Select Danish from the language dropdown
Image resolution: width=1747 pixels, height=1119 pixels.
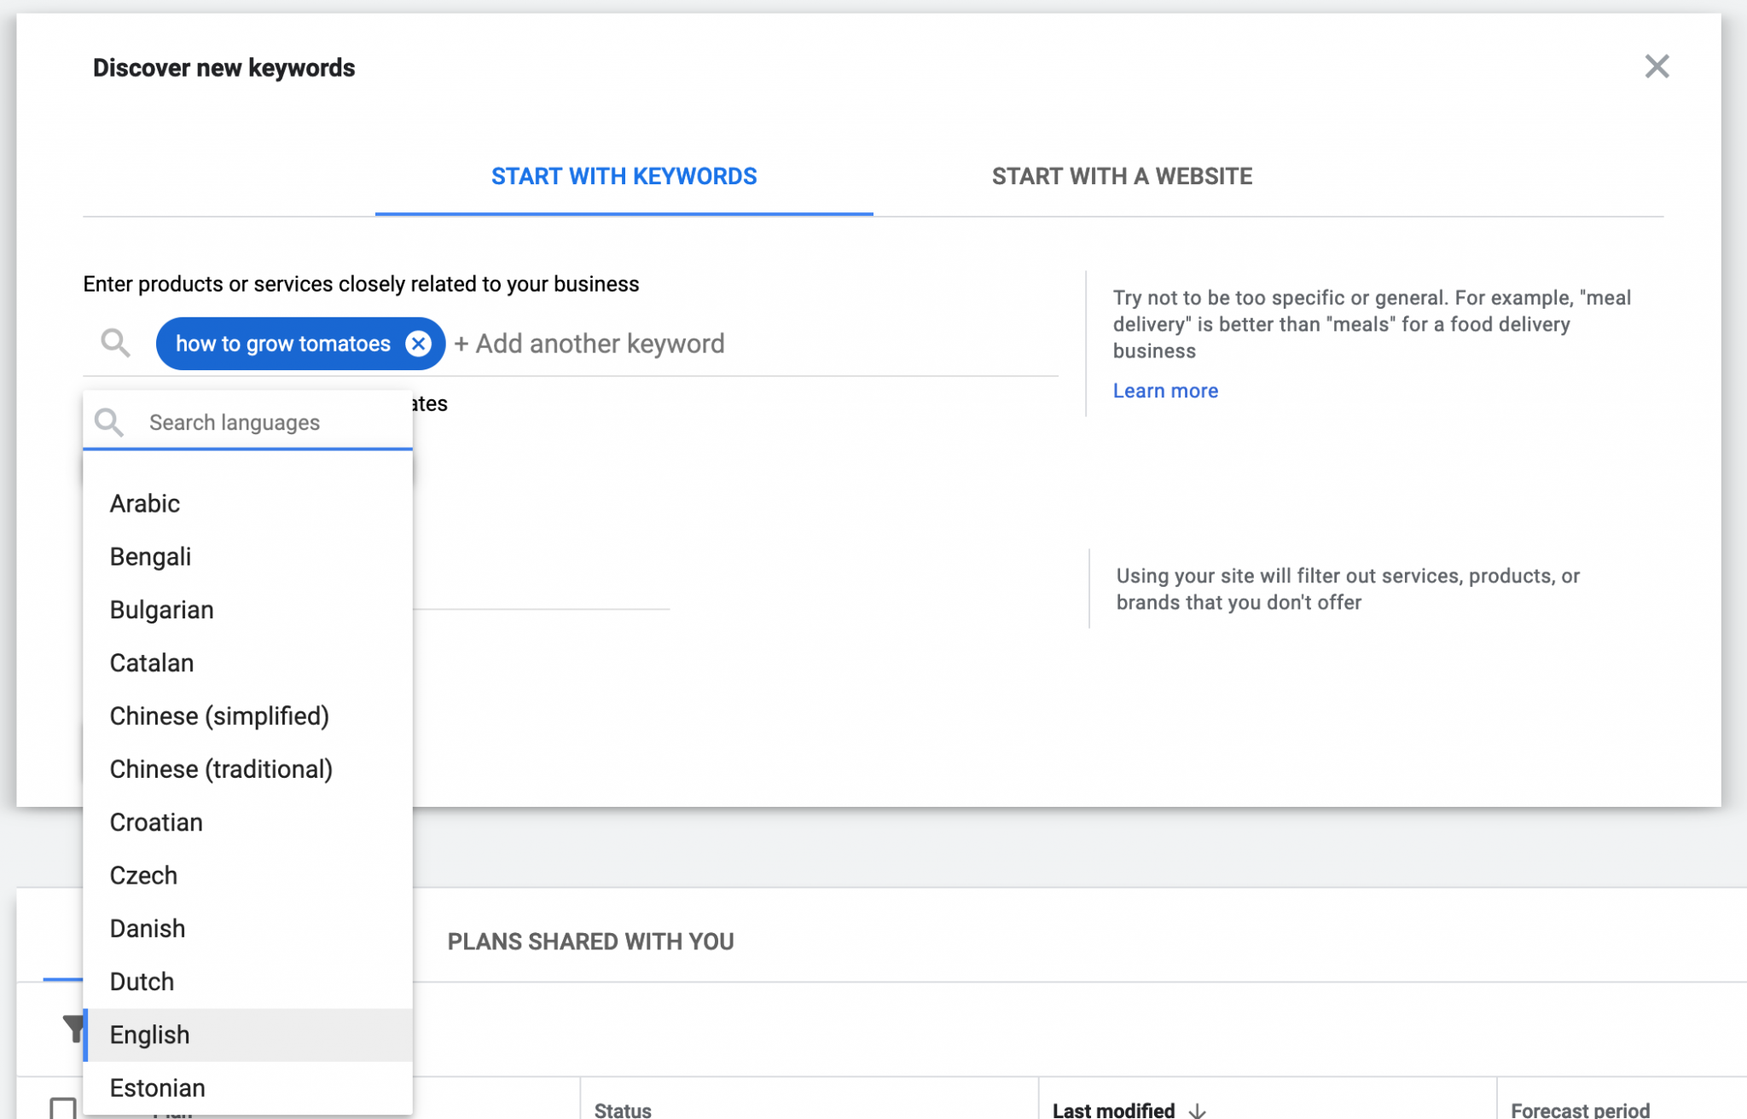pyautogui.click(x=147, y=928)
